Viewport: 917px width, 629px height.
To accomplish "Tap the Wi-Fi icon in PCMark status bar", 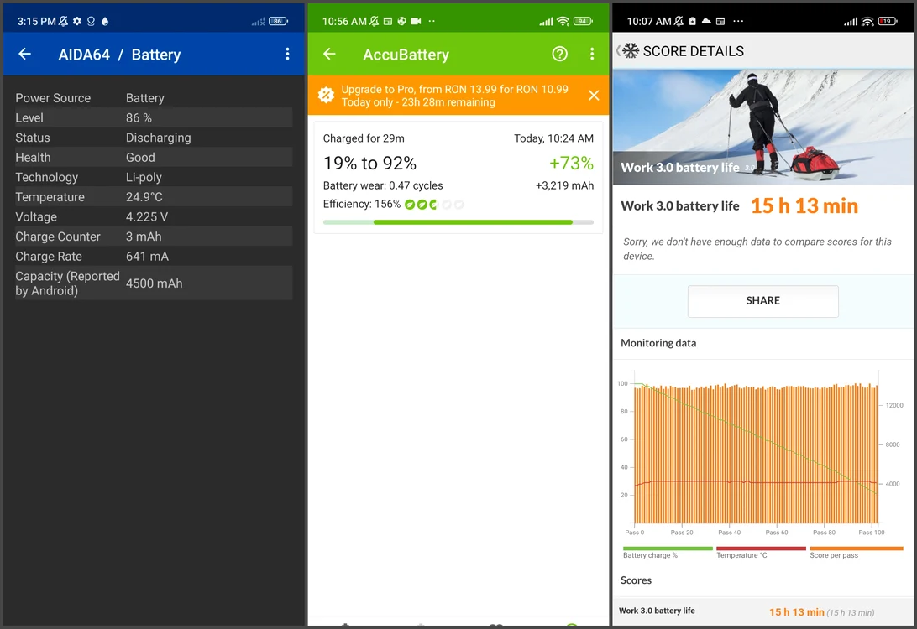I will 867,21.
